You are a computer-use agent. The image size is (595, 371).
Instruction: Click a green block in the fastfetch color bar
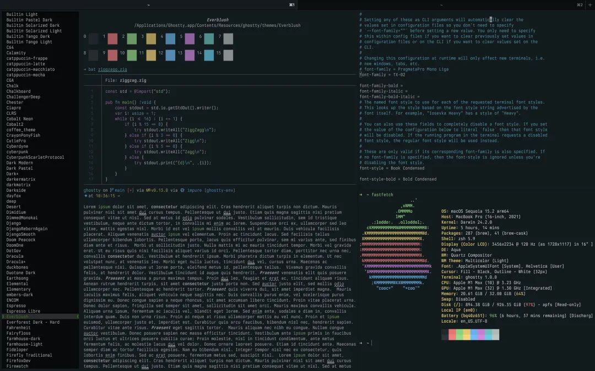[x=459, y=334]
